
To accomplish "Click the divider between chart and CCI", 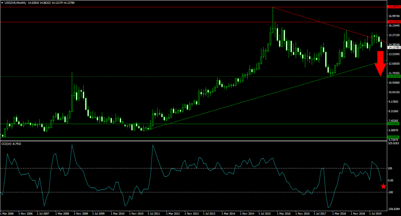I will click(194, 141).
